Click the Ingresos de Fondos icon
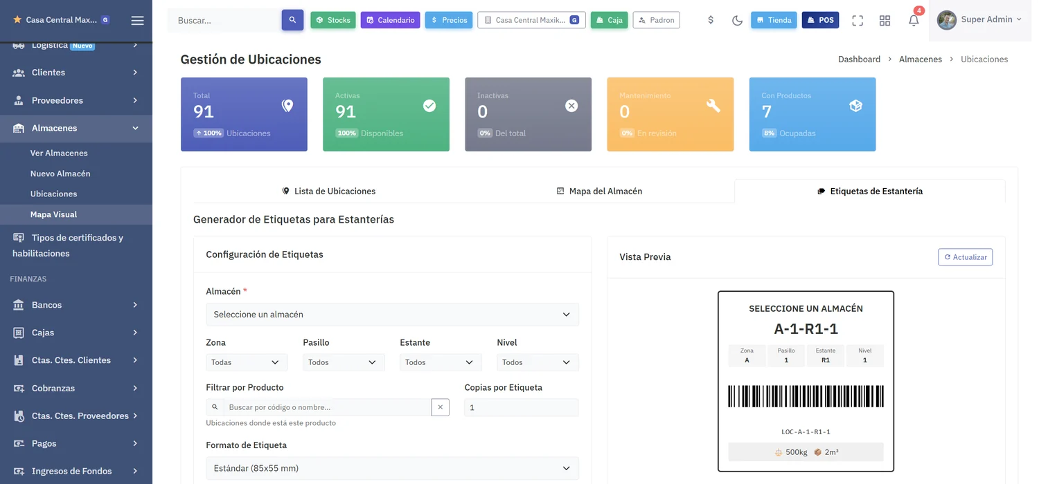Screen dimensions: 1039x484 19,472
